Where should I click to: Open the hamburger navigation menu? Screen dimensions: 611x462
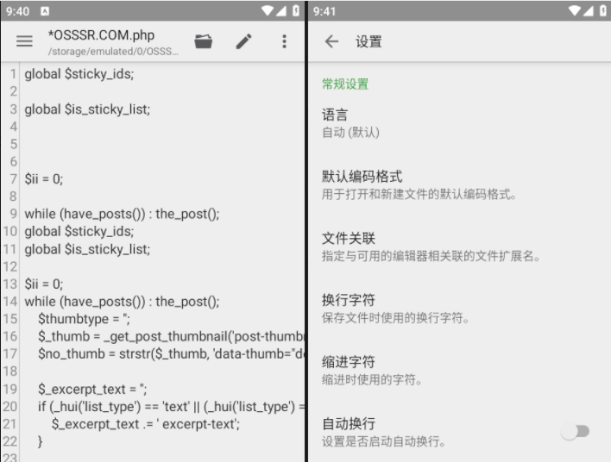tap(25, 41)
